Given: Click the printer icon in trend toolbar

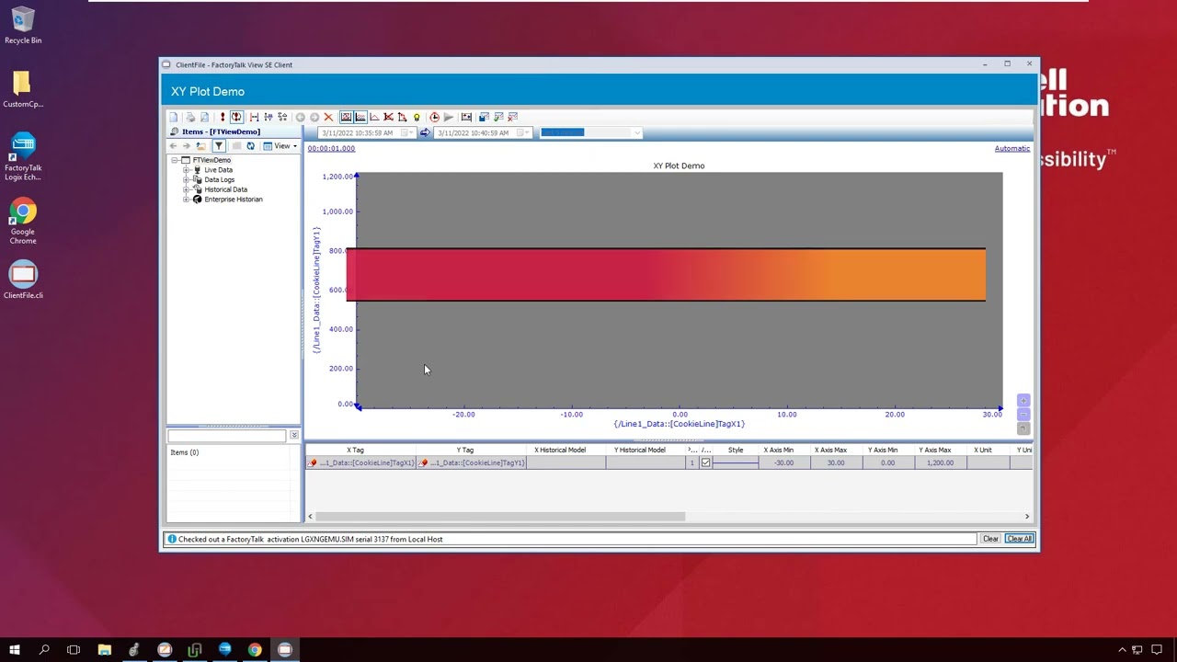Looking at the screenshot, I should tap(190, 118).
